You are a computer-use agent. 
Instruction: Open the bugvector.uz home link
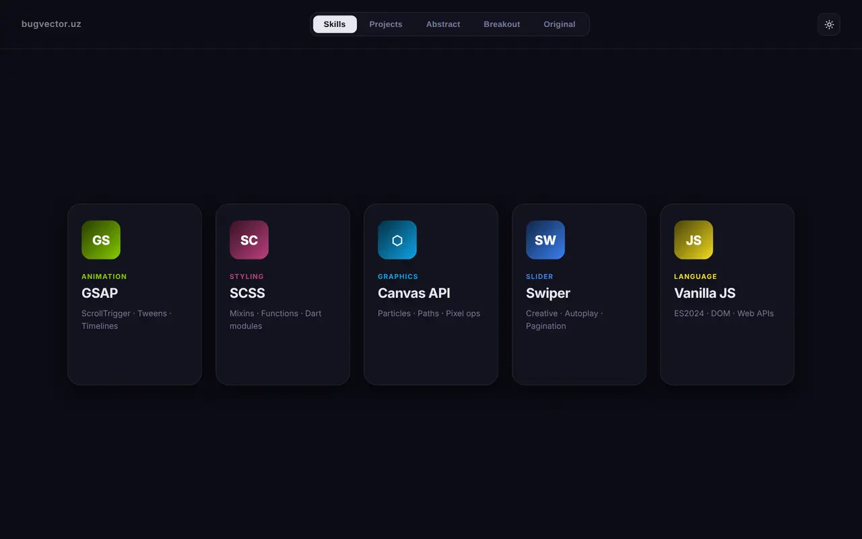point(51,24)
